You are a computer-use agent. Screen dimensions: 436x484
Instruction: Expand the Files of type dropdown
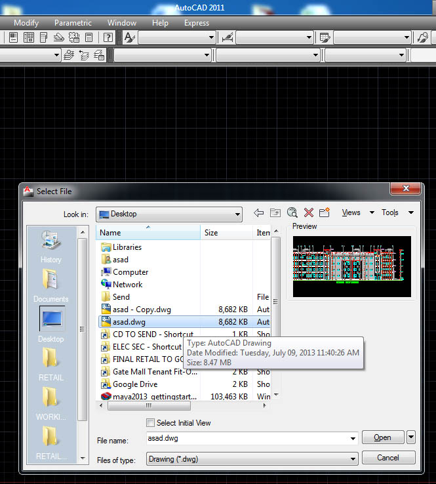point(353,459)
